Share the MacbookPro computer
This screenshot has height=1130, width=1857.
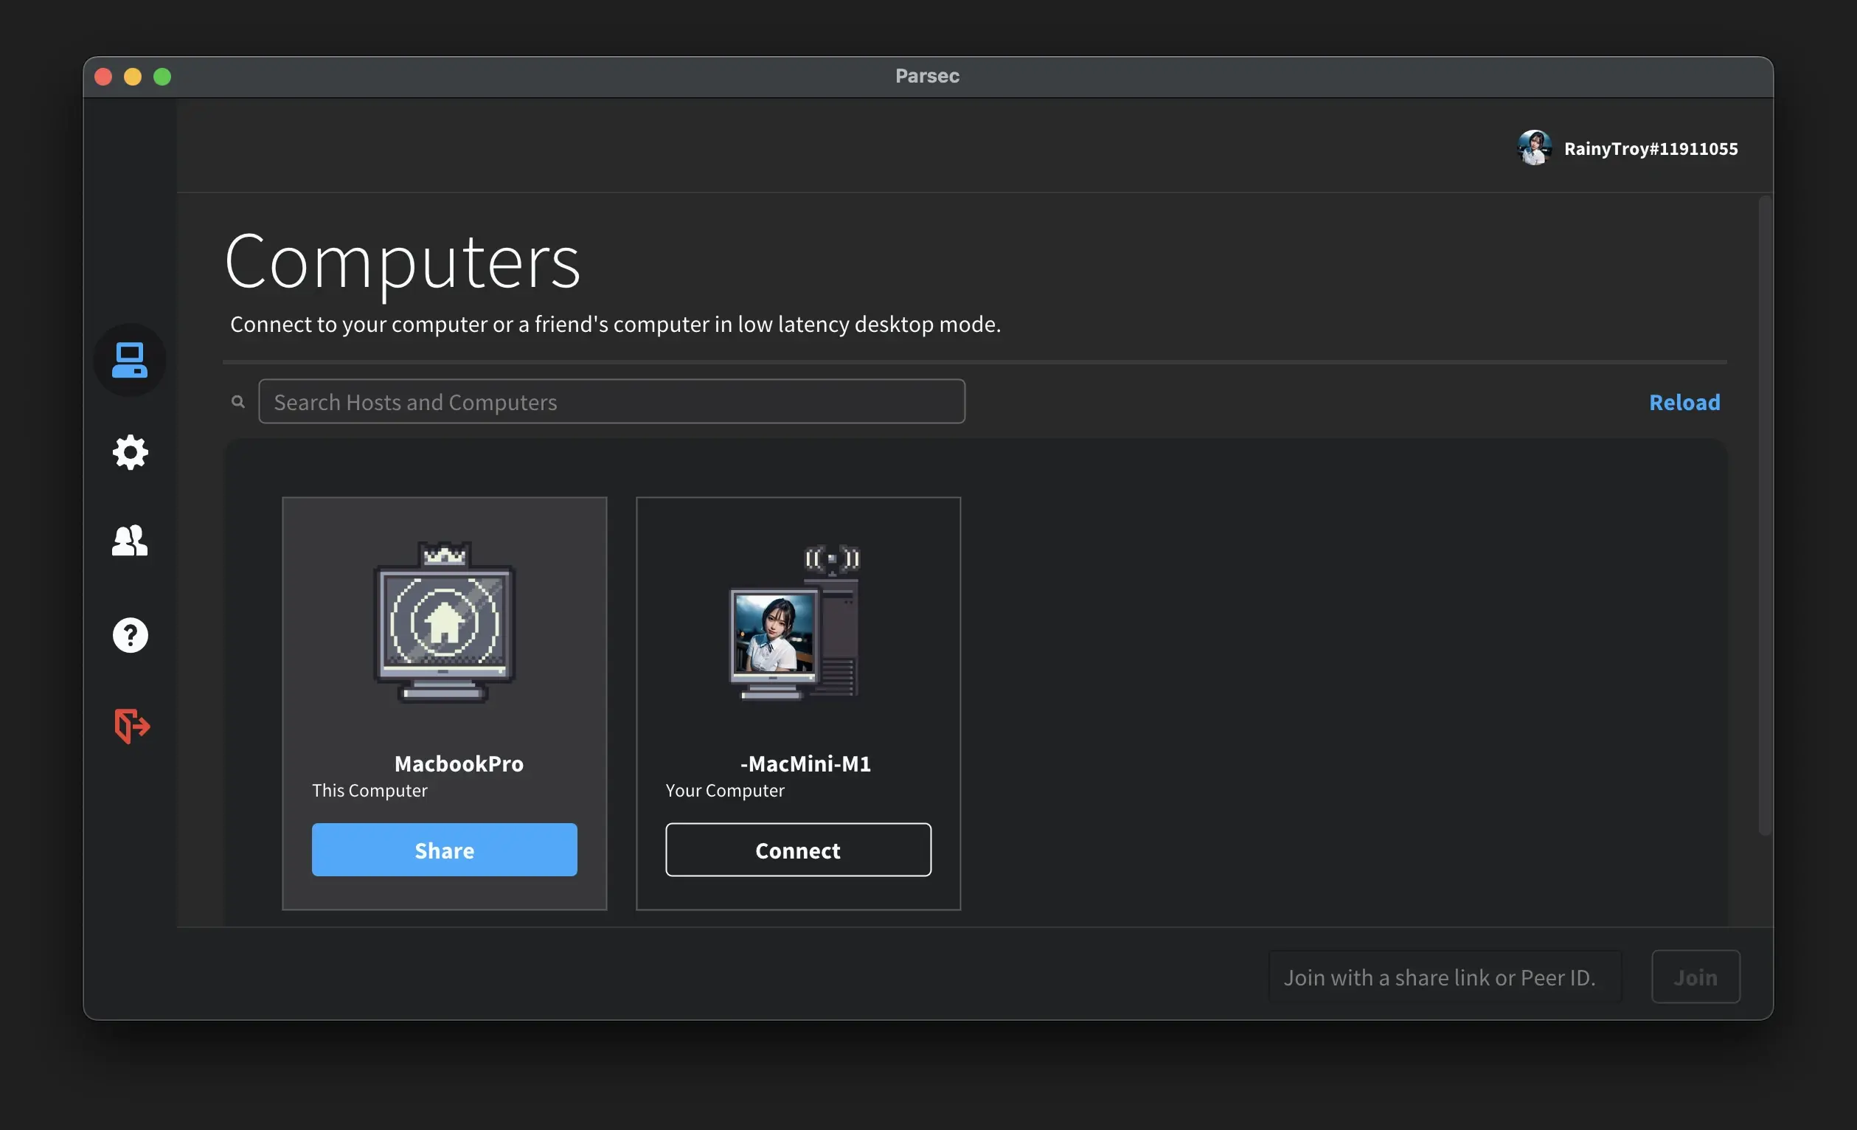click(x=445, y=850)
